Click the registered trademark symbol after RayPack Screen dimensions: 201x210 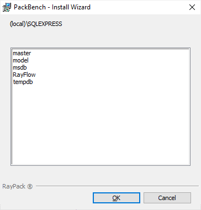(x=30, y=187)
